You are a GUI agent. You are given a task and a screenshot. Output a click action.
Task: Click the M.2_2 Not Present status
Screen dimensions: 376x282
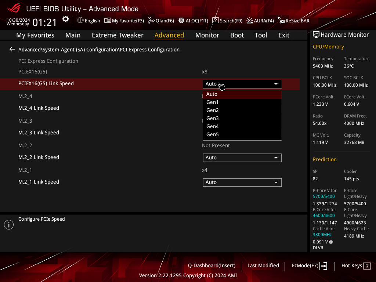click(216, 145)
